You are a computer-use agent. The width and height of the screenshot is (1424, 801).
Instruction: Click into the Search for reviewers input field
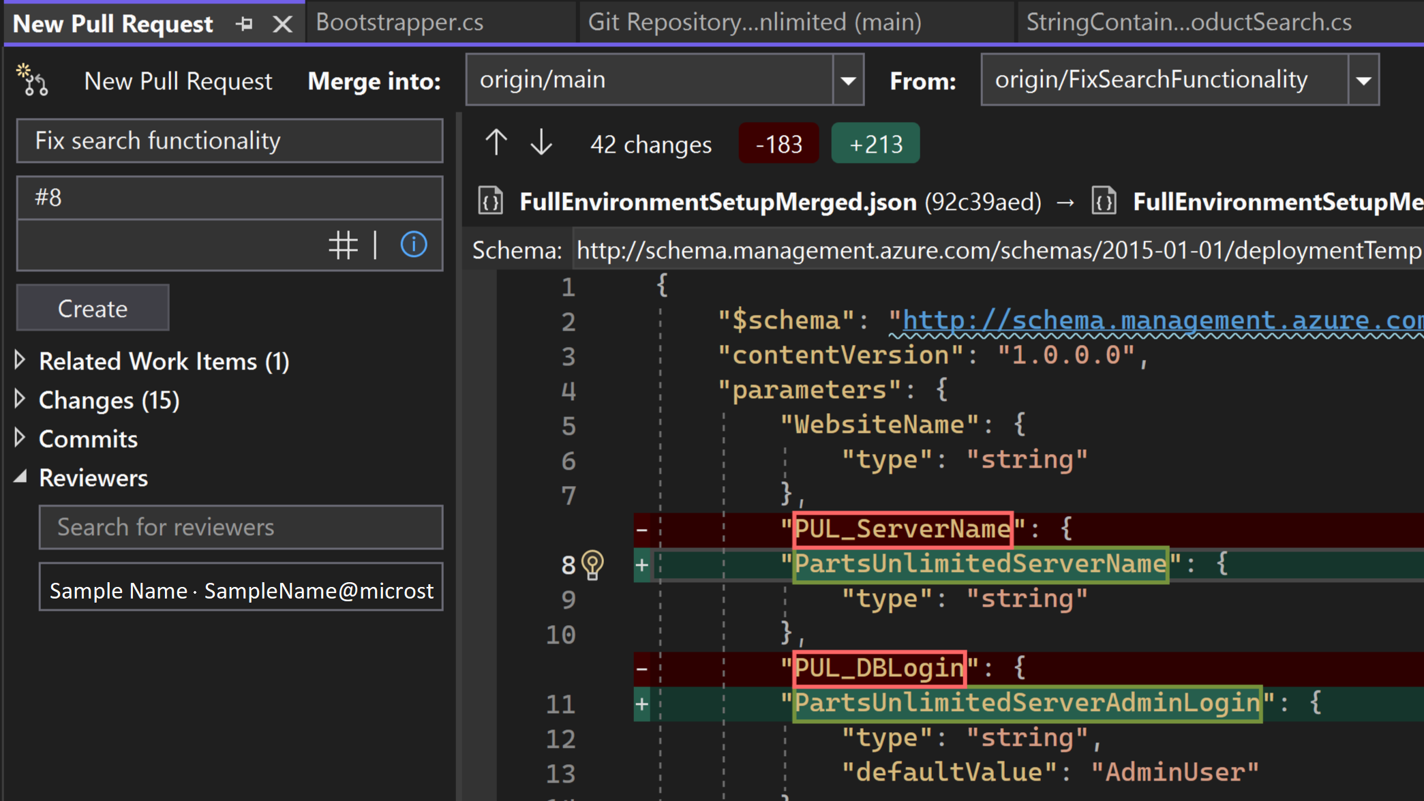click(x=241, y=526)
